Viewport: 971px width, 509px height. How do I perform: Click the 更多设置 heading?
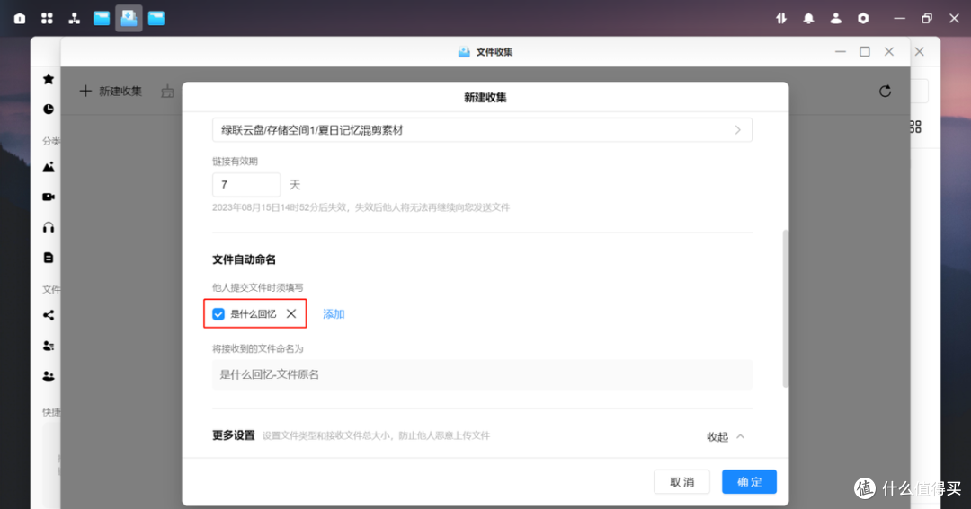[234, 435]
